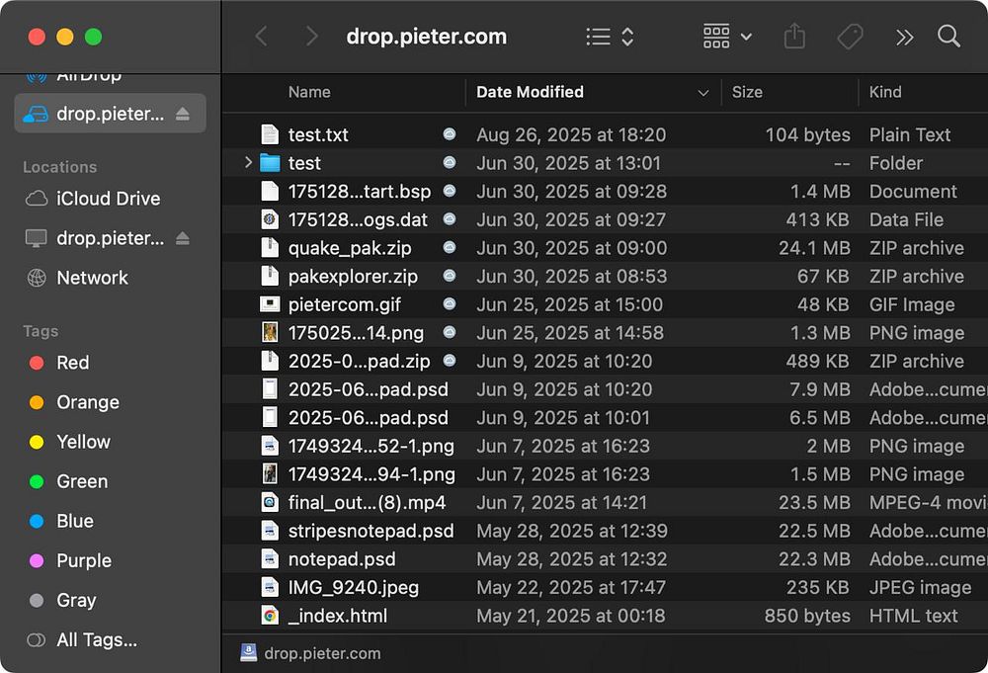Select the test folder icon
This screenshot has width=988, height=673.
(270, 163)
